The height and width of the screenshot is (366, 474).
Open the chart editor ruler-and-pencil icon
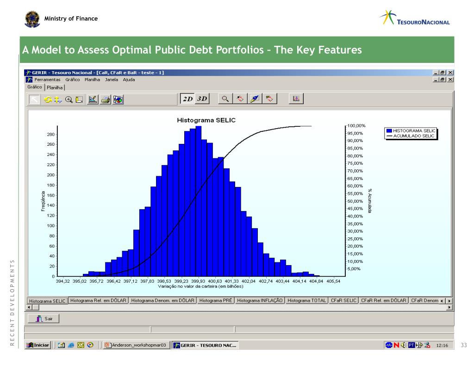click(93, 99)
